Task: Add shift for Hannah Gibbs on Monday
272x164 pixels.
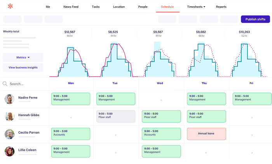Action: coord(71,117)
